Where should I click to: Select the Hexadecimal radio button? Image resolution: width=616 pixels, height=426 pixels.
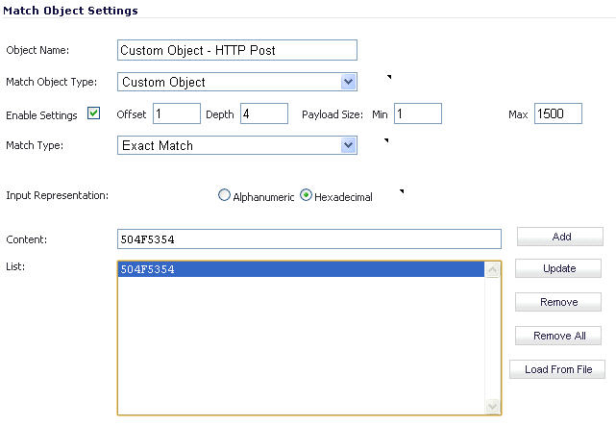click(306, 195)
